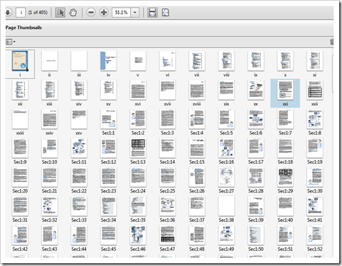Activate the Hand pan tool
Image resolution: width=342 pixels, height=266 pixels.
pos(73,12)
